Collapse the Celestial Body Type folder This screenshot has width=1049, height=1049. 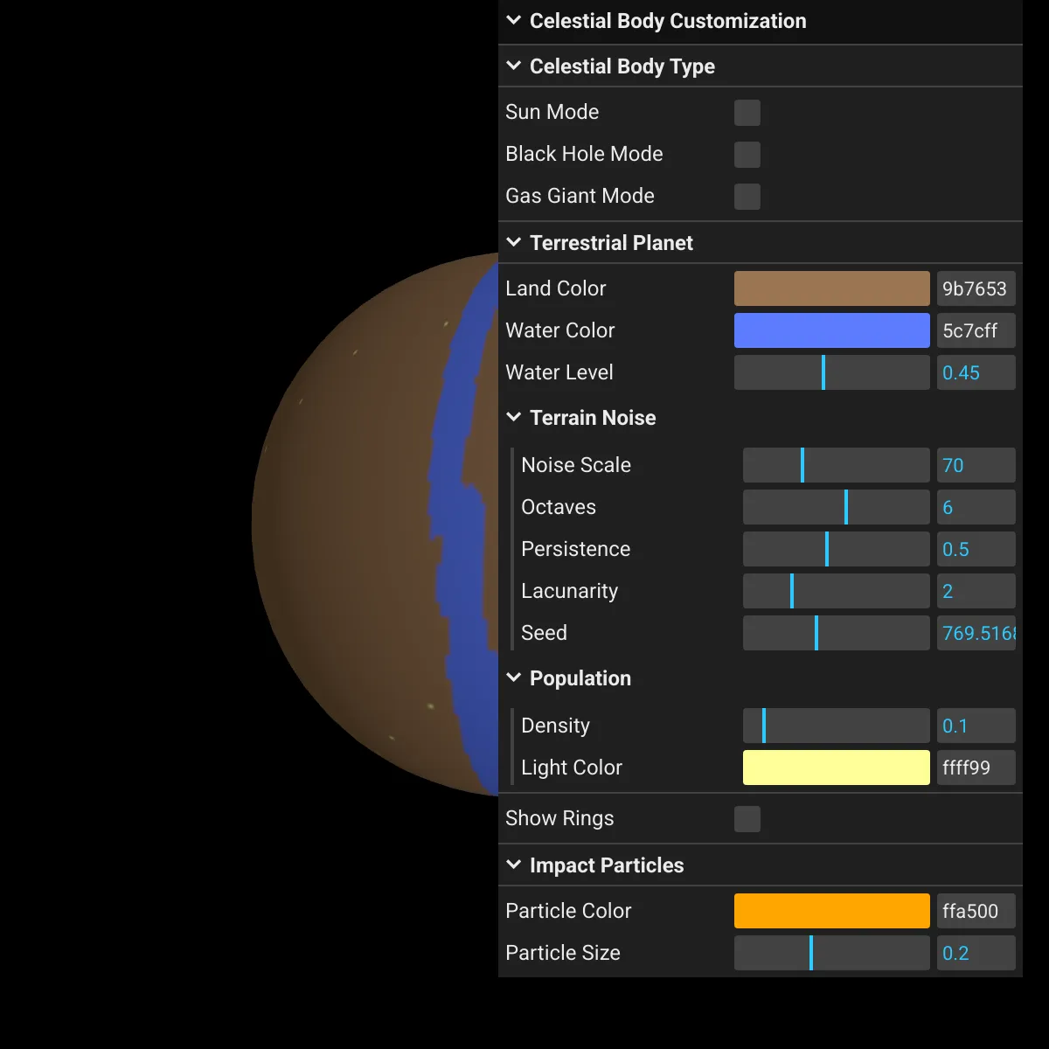pyautogui.click(x=761, y=66)
